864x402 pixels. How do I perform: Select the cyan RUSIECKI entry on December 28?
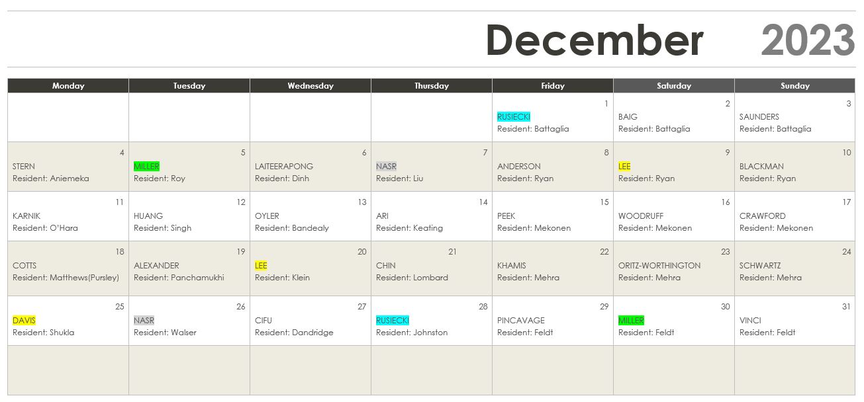coord(393,321)
